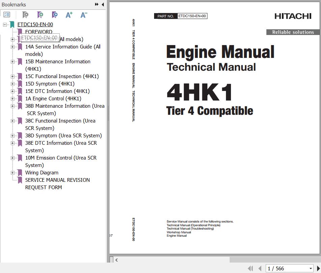Click the bookmark icon beside 1A Engine Control
The image size is (321, 273).
coord(20,99)
